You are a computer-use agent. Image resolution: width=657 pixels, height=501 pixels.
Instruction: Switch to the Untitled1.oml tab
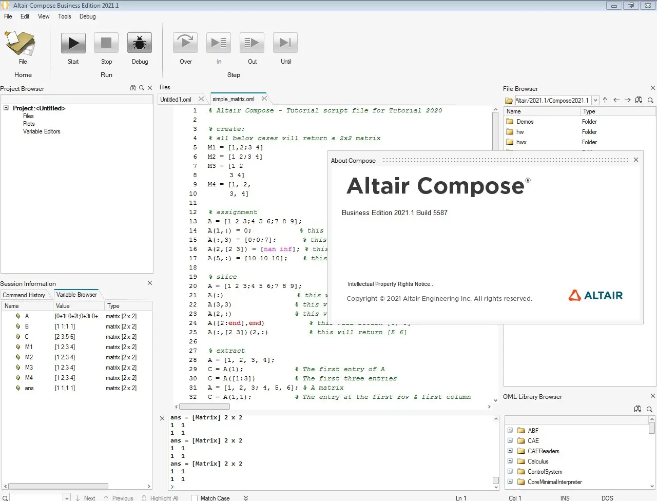(176, 99)
